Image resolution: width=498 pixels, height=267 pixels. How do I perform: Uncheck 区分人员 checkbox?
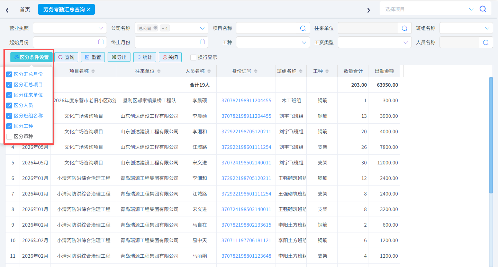[x=9, y=105]
